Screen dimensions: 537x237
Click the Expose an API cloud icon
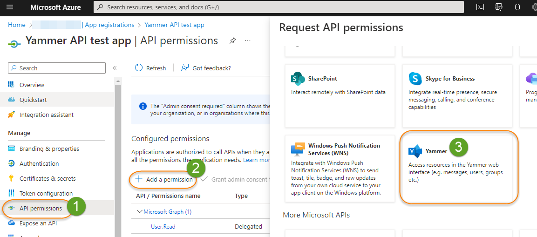(x=11, y=223)
